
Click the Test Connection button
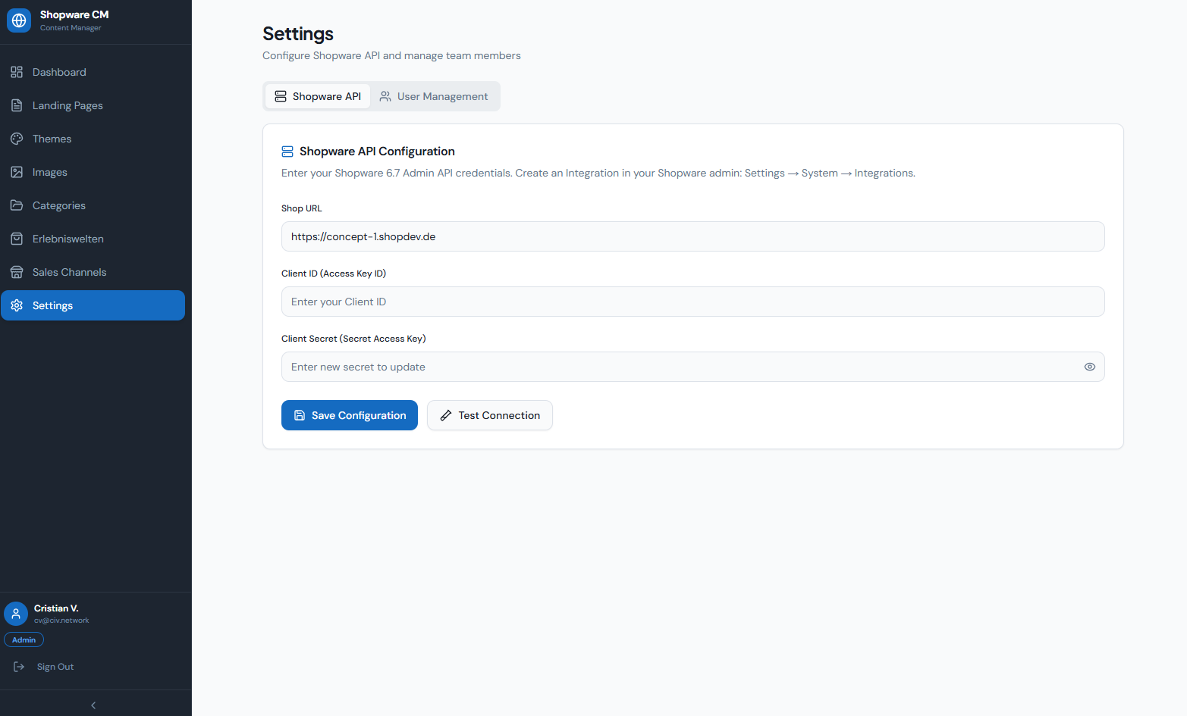point(490,415)
